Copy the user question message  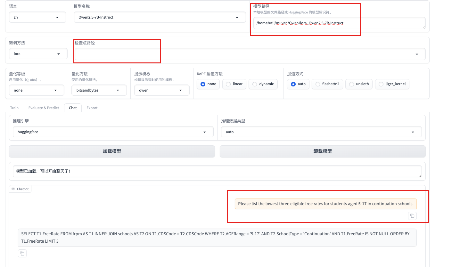(x=412, y=216)
